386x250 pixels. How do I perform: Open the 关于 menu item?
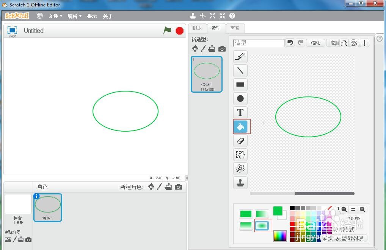coord(108,16)
